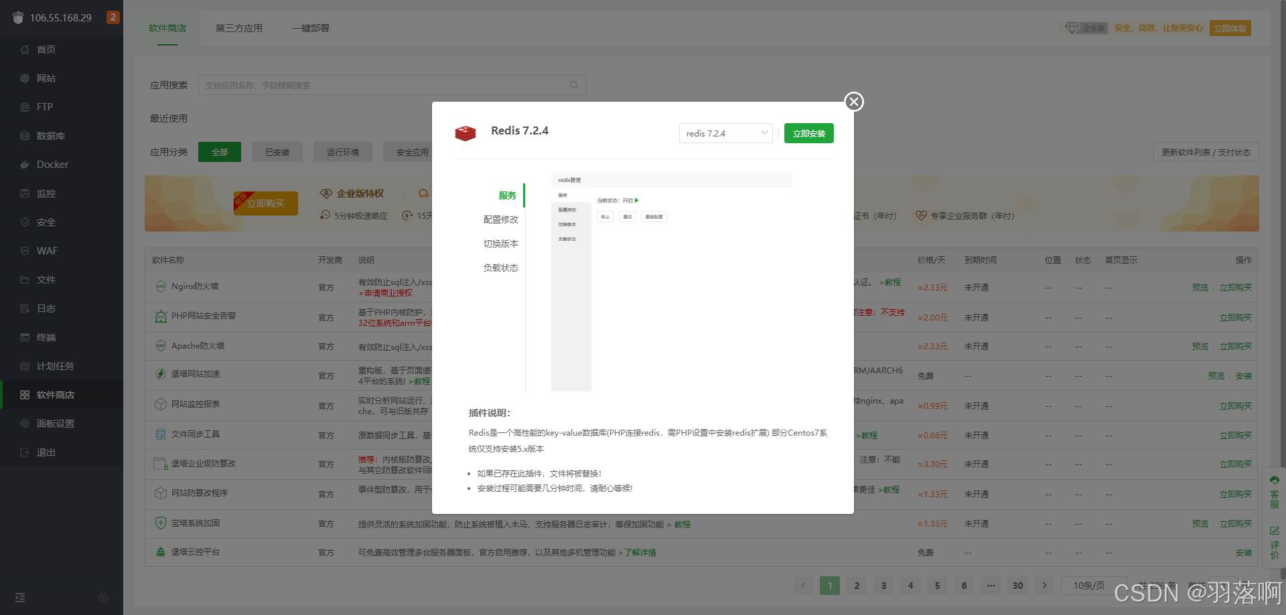Image resolution: width=1286 pixels, height=615 pixels.
Task: Select the 负载状态 tab
Action: coord(500,268)
